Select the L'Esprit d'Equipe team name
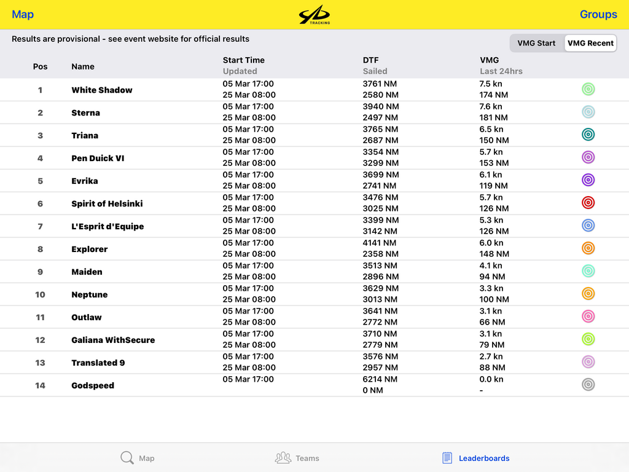Image resolution: width=629 pixels, height=472 pixels. point(107,226)
